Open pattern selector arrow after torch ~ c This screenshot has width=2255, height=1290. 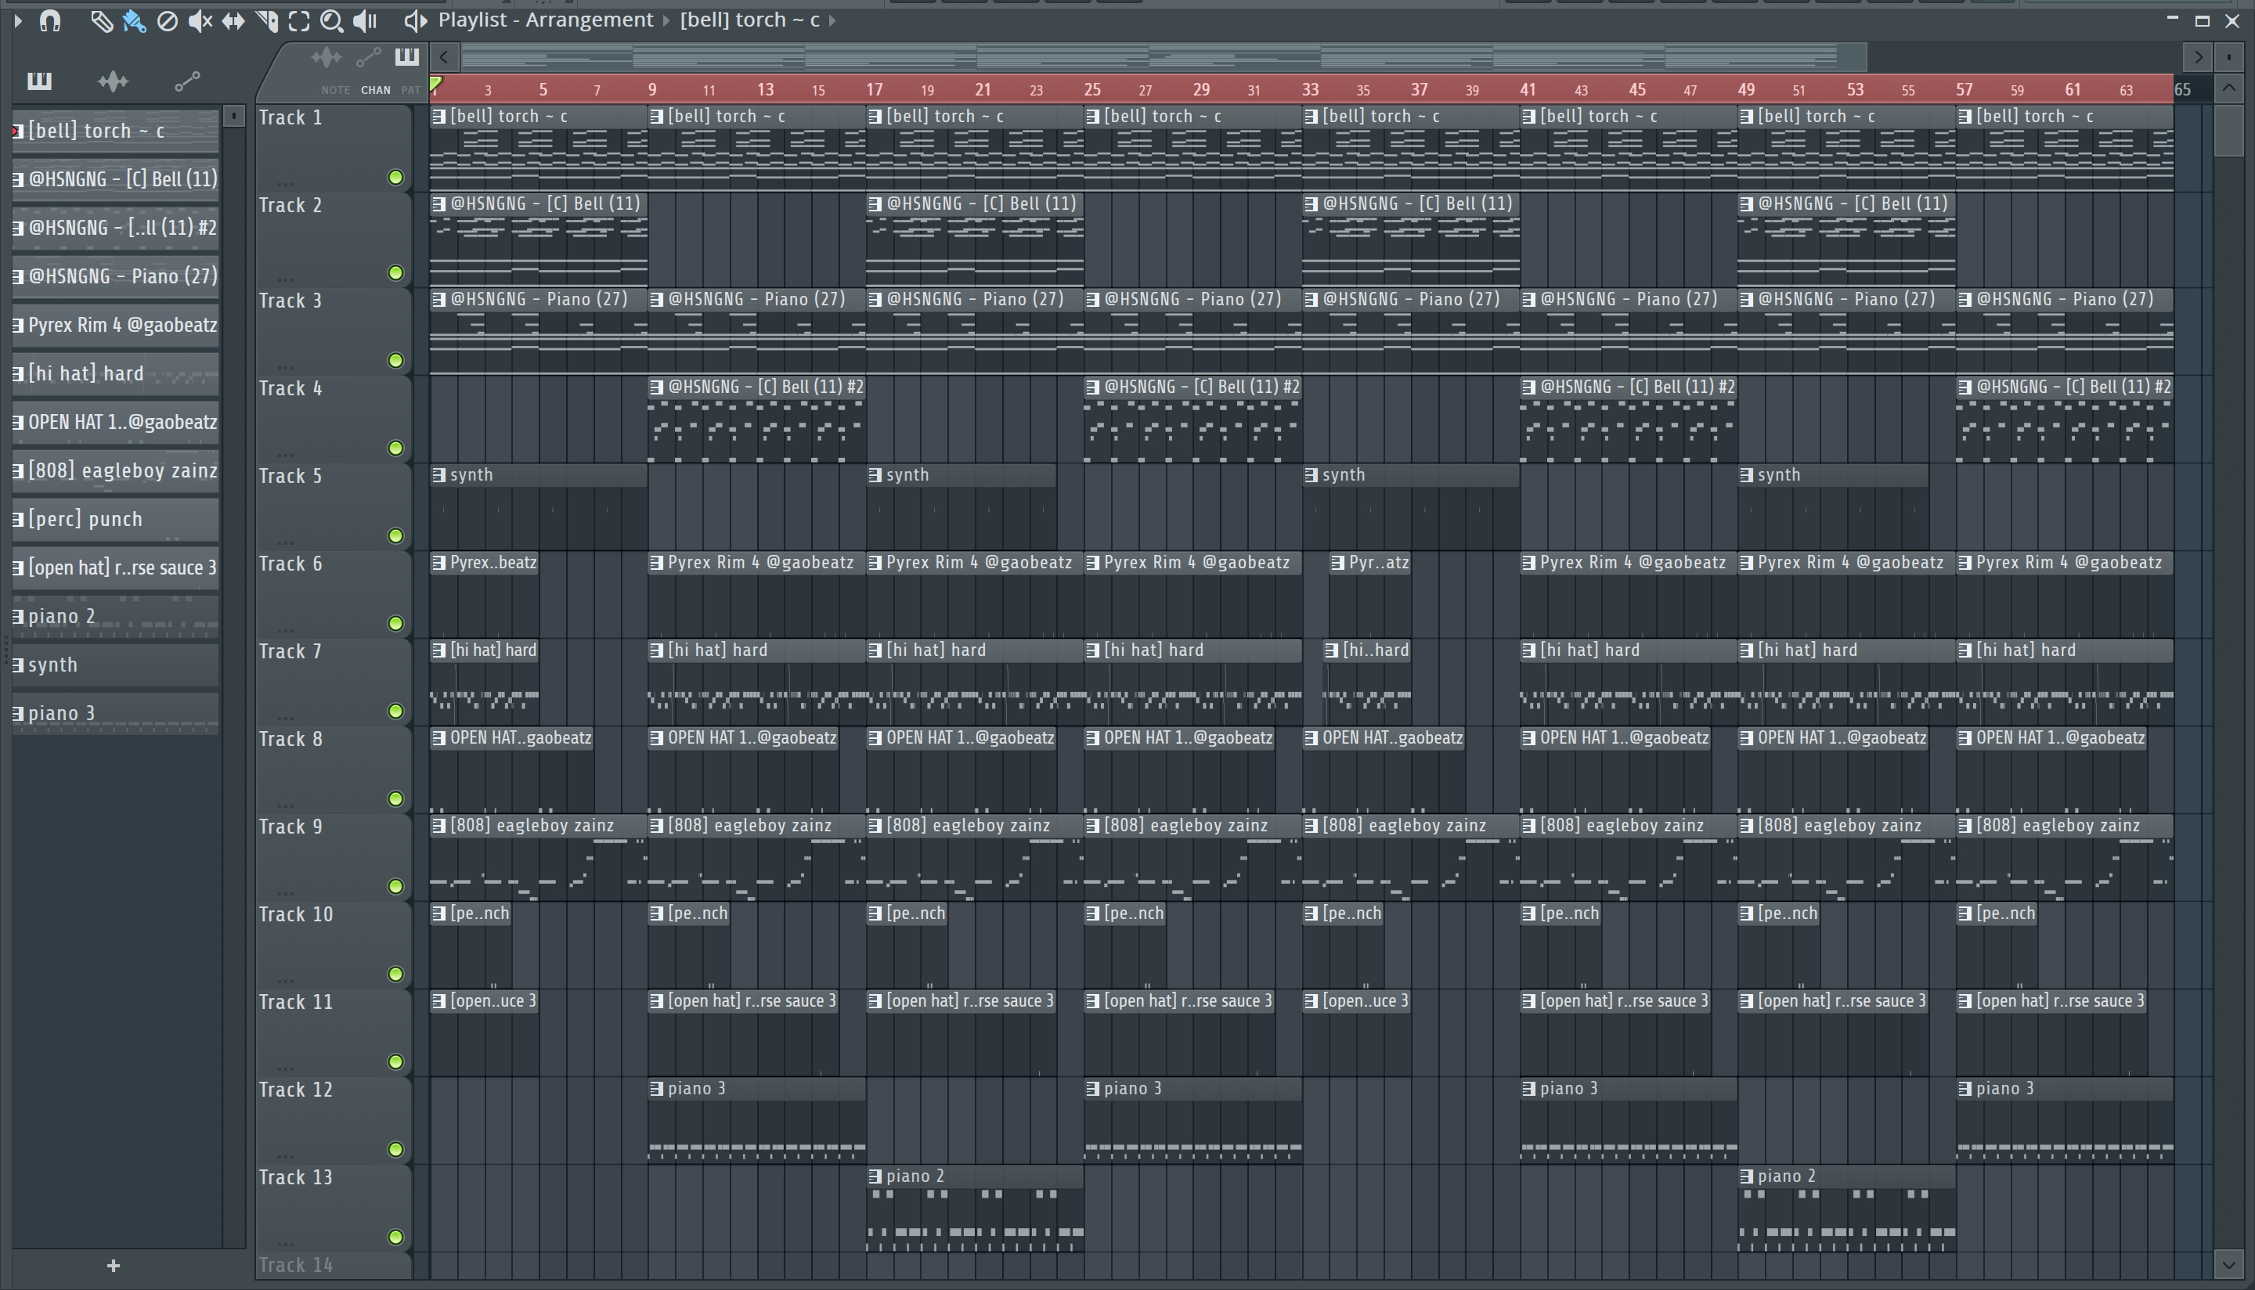[832, 20]
